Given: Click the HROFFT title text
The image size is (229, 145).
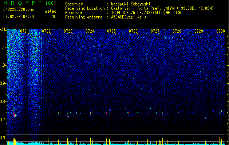Looking at the screenshot, I should click(x=23, y=3).
